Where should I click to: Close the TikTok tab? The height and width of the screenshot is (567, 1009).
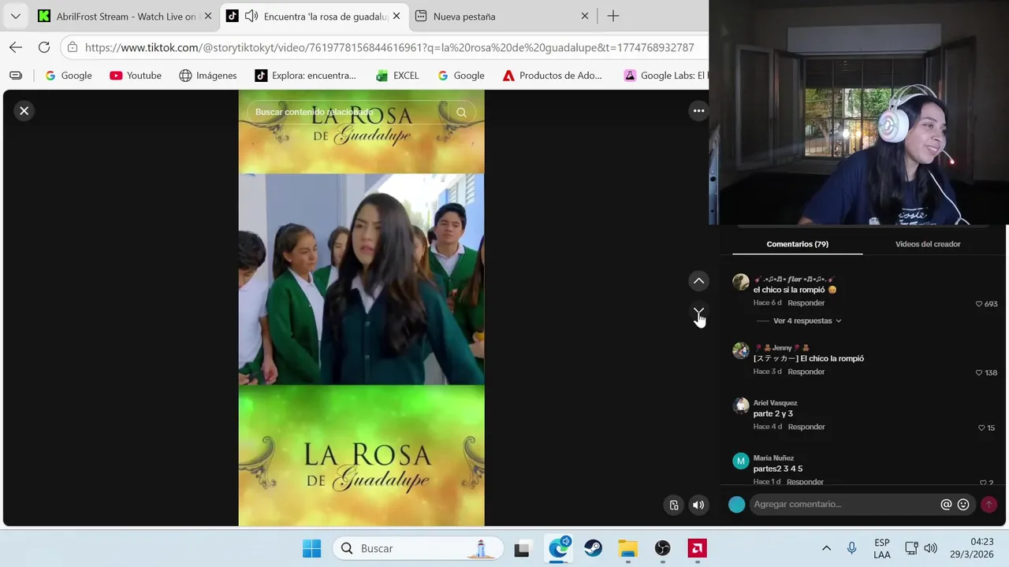click(x=396, y=16)
